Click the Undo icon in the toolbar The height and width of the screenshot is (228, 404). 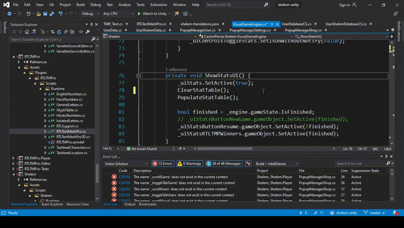(61, 13)
